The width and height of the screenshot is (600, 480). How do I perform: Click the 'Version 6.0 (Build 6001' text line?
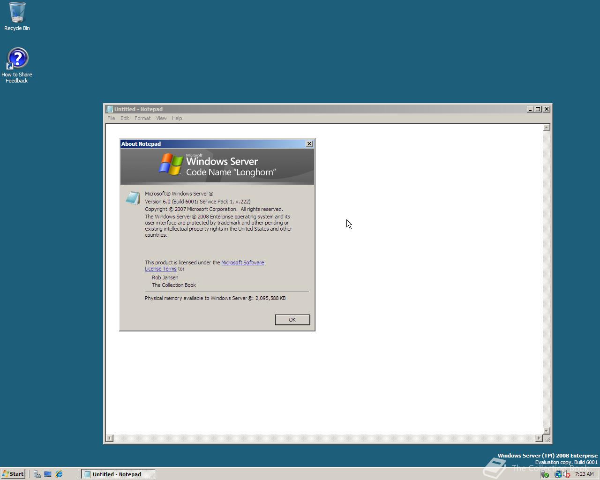pyautogui.click(x=197, y=202)
